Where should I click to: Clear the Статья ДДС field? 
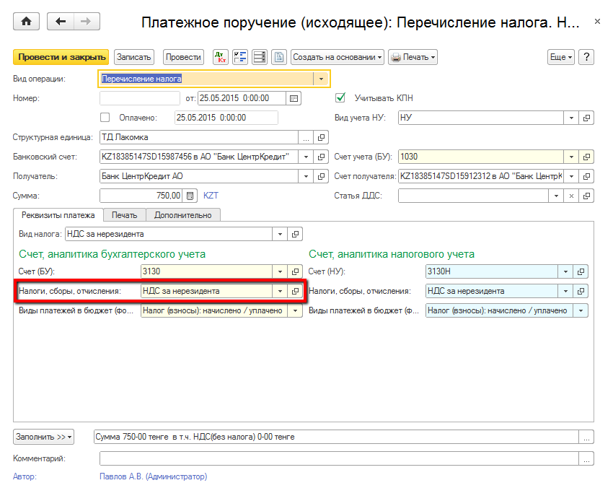[572, 196]
